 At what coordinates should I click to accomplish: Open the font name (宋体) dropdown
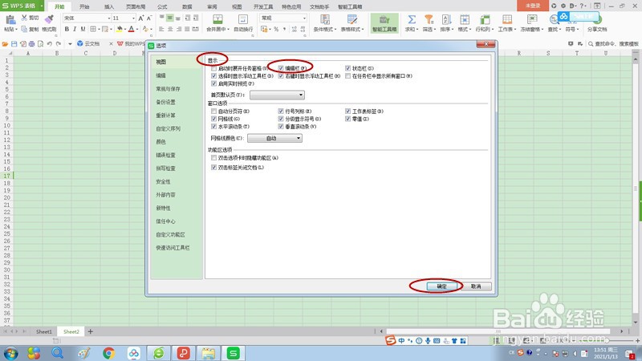click(108, 18)
